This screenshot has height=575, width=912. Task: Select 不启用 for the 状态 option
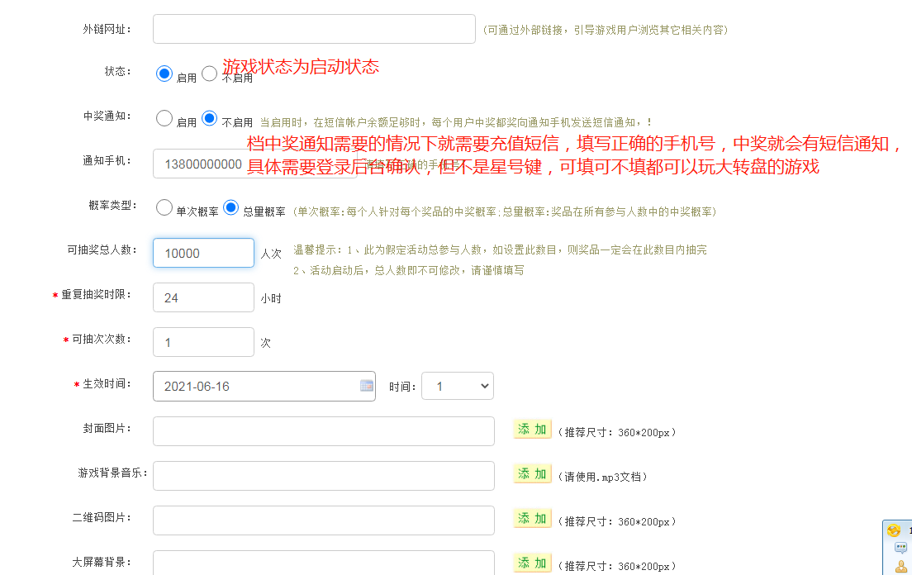click(x=210, y=74)
